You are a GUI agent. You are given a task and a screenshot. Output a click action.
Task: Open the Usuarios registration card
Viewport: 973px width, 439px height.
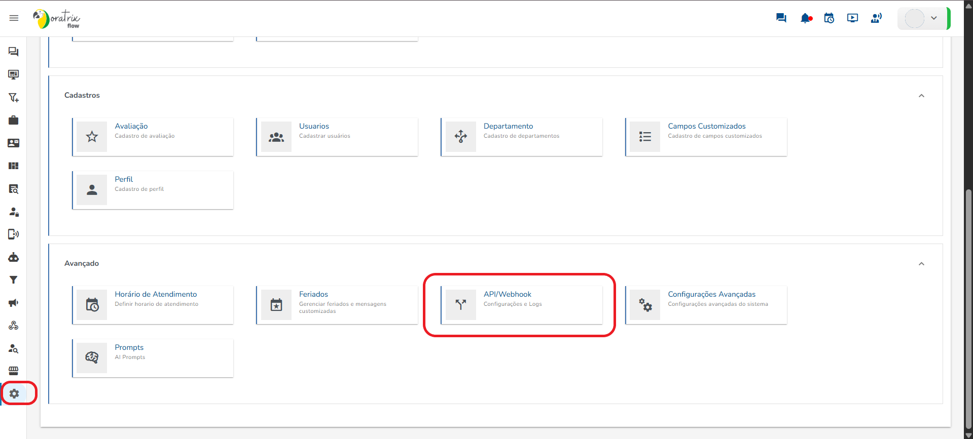pyautogui.click(x=337, y=137)
